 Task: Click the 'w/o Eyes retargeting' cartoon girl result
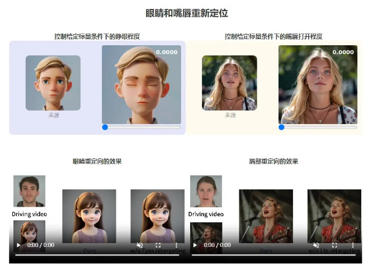click(x=158, y=216)
